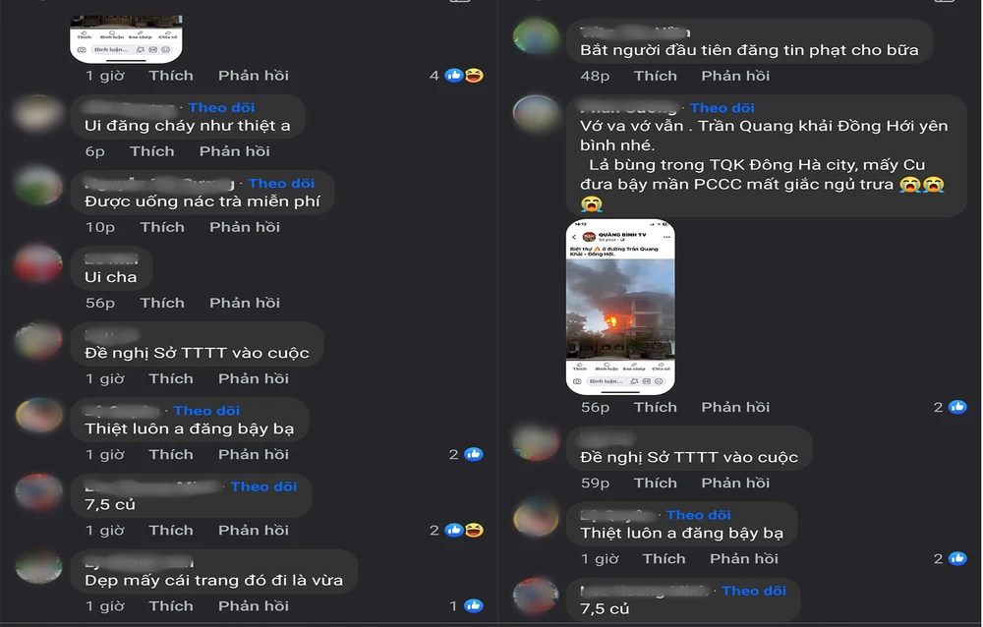Image resolution: width=983 pixels, height=627 pixels.
Task: Open avatar of "Được uống nác trà" commenter
Action: (x=38, y=186)
